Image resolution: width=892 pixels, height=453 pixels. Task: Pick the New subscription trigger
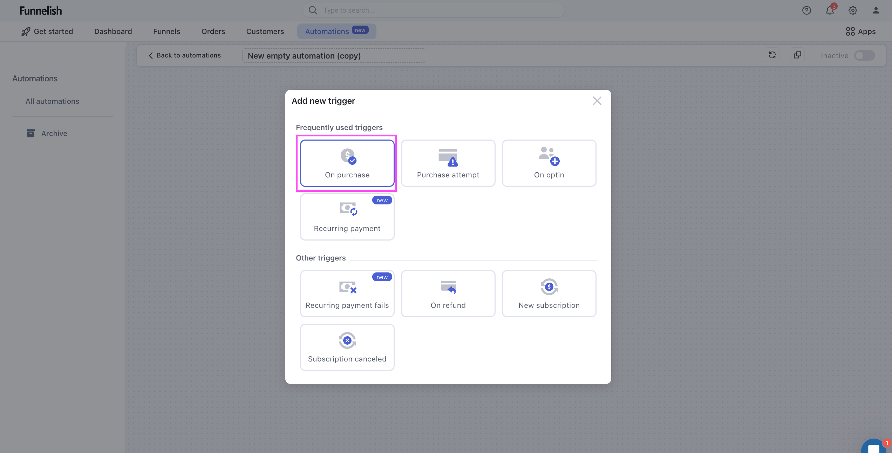549,294
